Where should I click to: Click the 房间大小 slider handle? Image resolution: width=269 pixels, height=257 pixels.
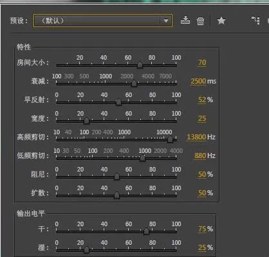pos(140,65)
